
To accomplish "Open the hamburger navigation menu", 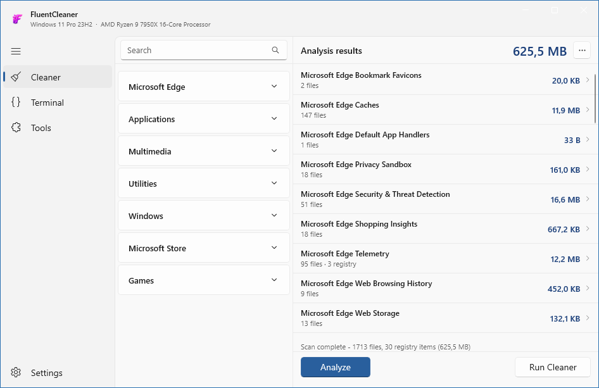I will [x=16, y=51].
